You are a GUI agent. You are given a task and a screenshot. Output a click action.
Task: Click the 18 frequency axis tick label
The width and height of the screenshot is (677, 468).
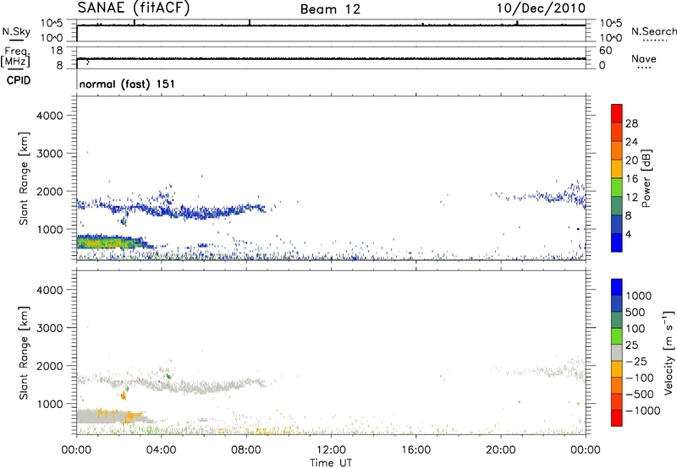point(57,51)
